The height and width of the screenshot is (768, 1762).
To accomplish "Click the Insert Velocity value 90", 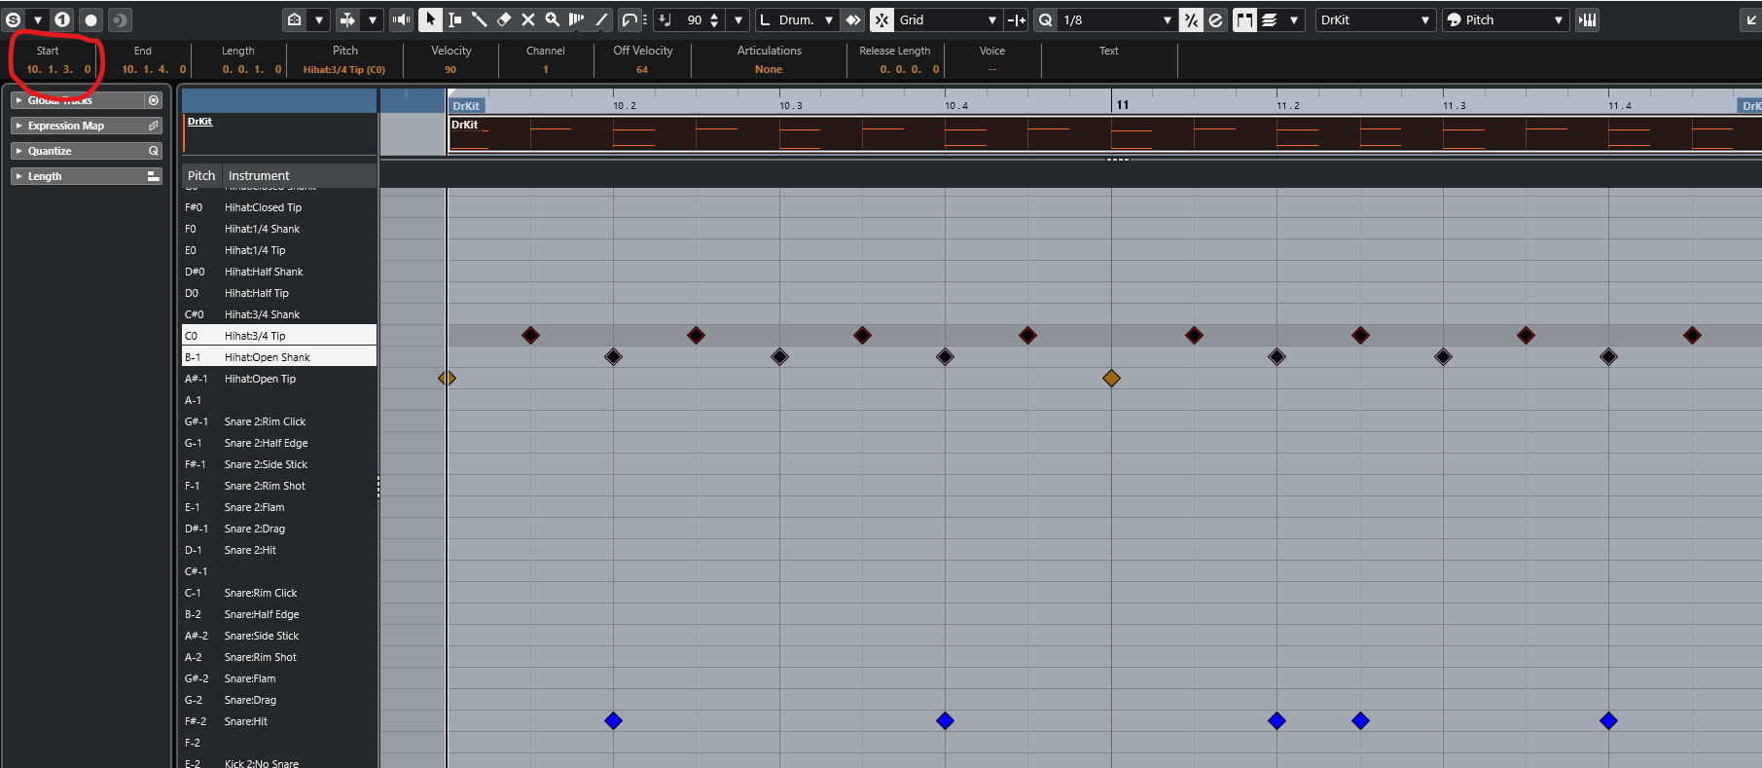I will (695, 19).
